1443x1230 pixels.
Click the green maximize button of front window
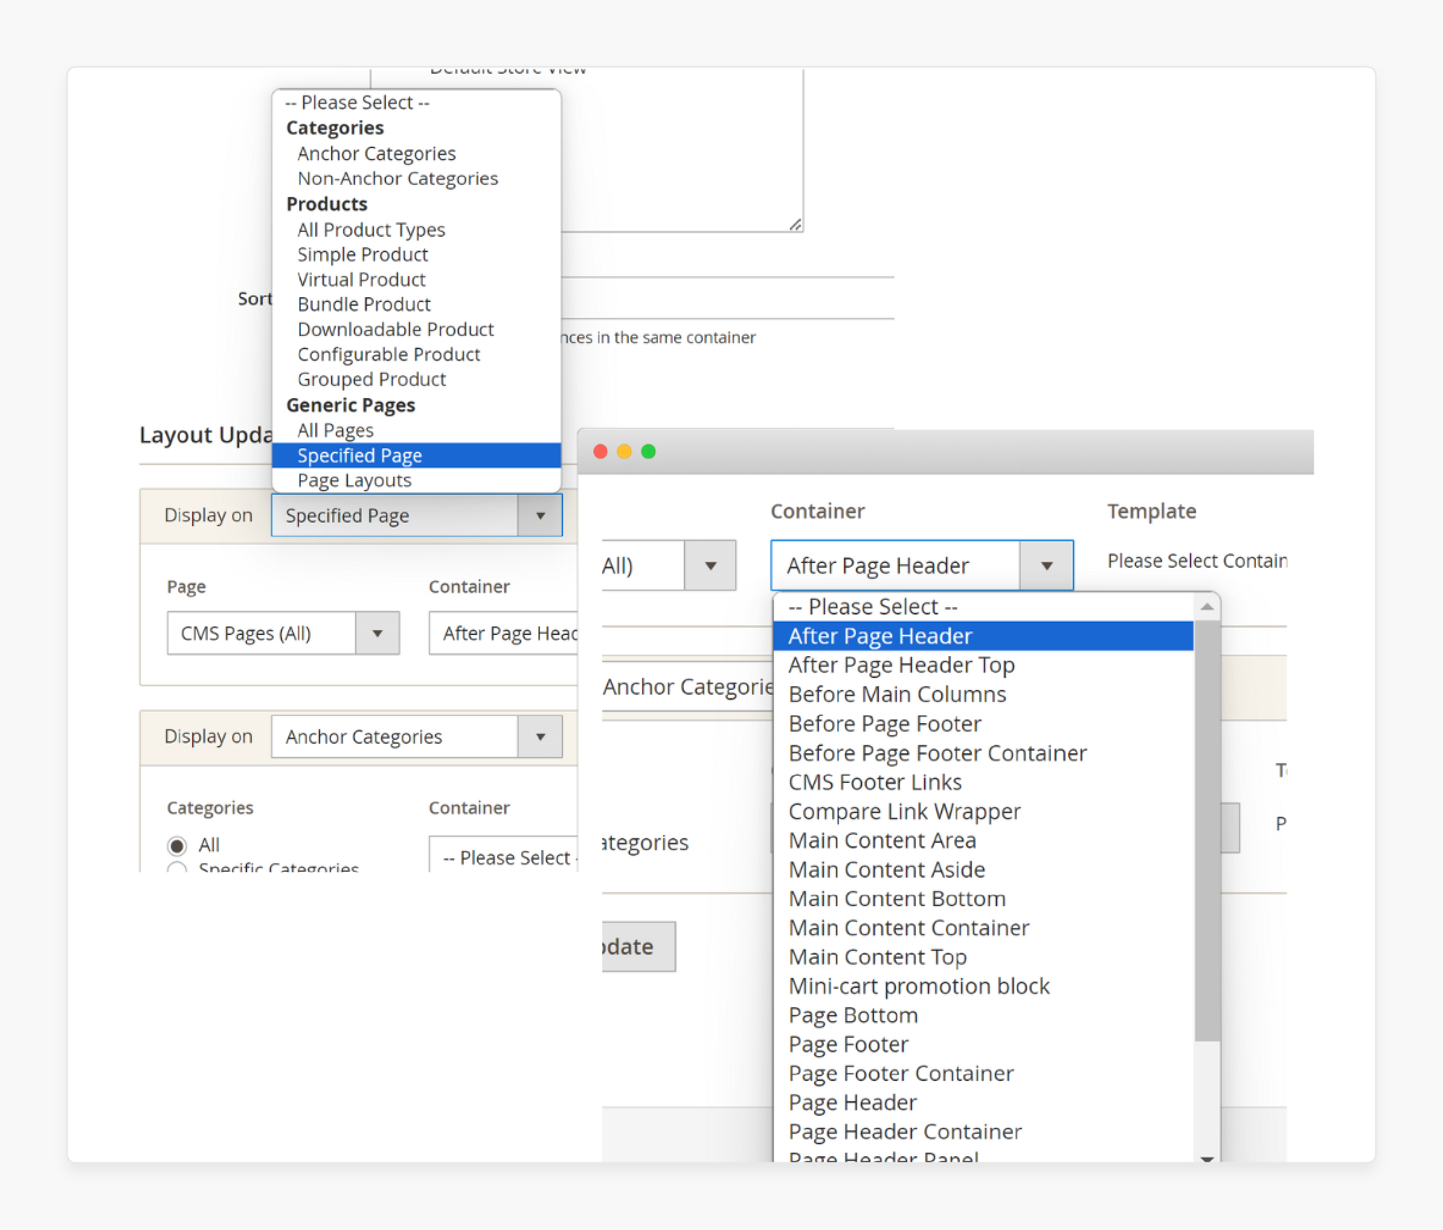(x=648, y=451)
